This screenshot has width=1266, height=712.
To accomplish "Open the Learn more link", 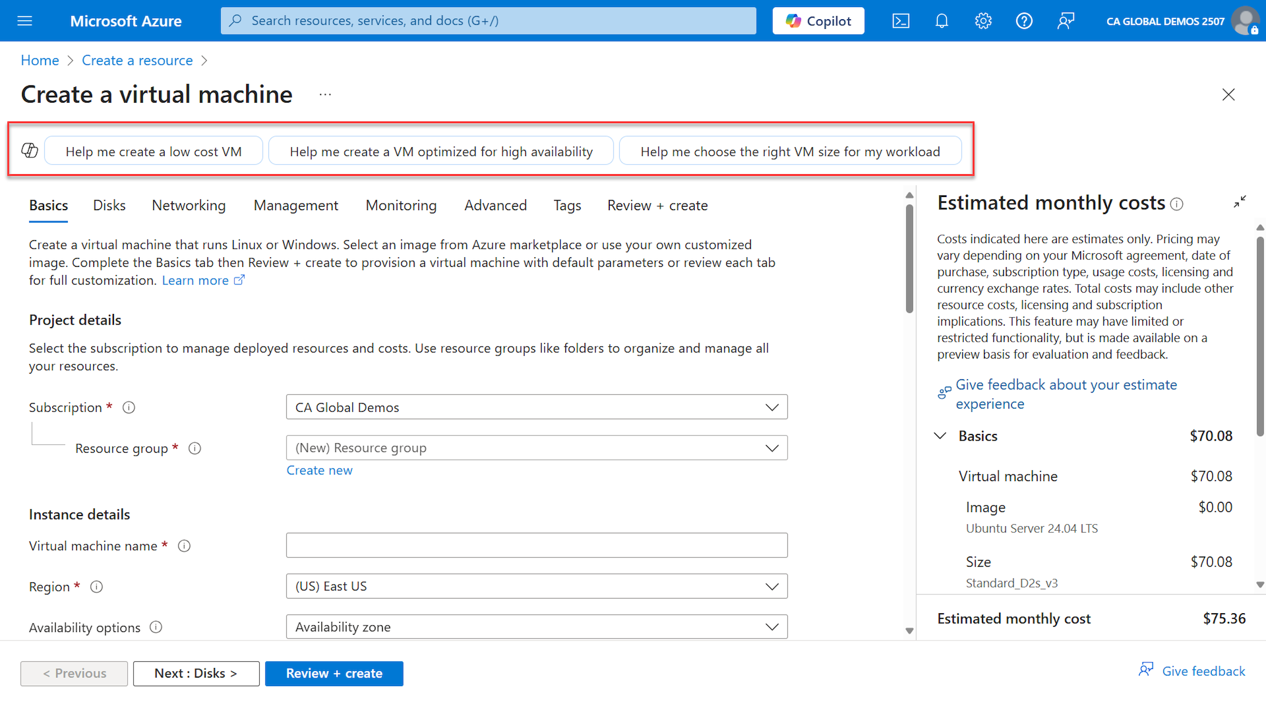I will 203,281.
